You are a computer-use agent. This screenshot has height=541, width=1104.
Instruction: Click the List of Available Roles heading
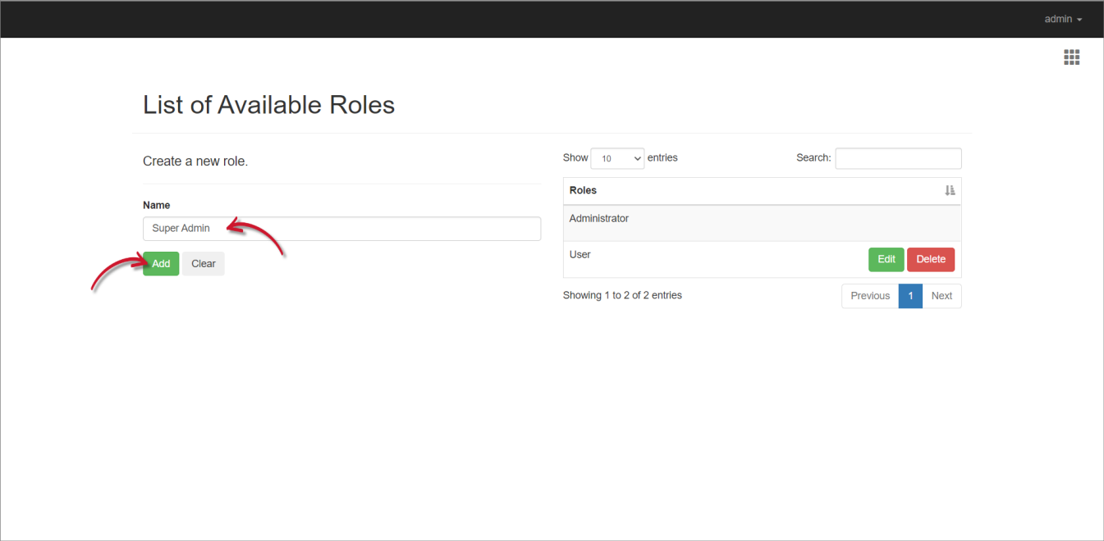(x=268, y=104)
